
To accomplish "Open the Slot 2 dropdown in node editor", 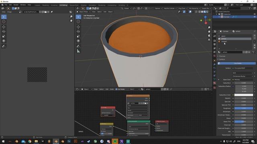I will (135, 89).
